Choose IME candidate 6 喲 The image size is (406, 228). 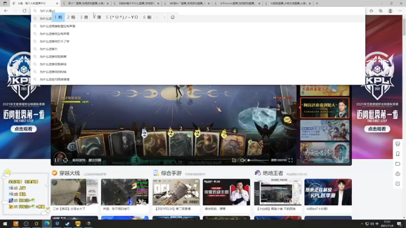coord(147,17)
